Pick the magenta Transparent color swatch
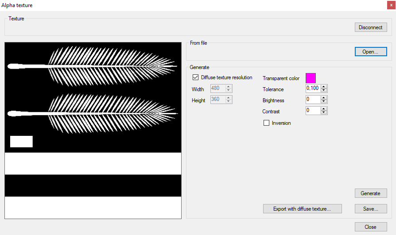The height and width of the screenshot is (235, 396). (311, 78)
